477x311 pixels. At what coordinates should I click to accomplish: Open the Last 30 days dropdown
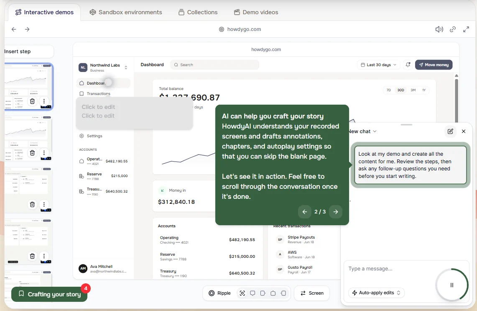378,64
